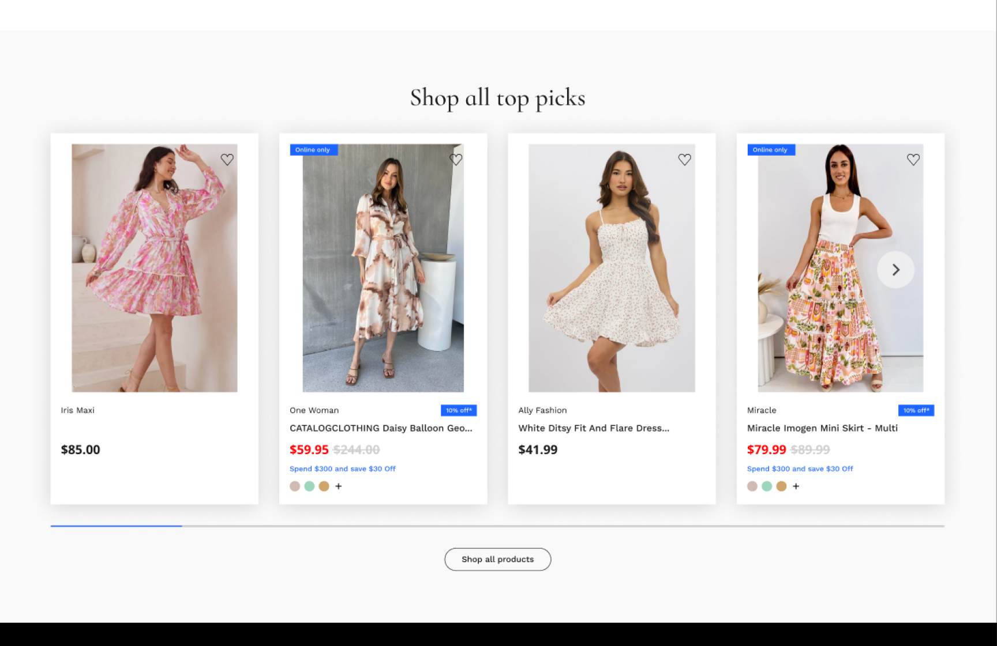Choose tan swatch for Daisy Balloon dress
Image resolution: width=997 pixels, height=646 pixels.
point(324,486)
